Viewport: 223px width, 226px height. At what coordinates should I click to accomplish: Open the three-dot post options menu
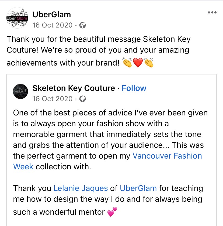coord(212,13)
